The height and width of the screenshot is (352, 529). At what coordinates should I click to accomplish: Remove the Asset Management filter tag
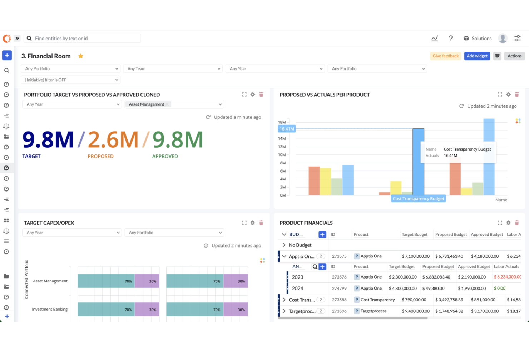(167, 104)
